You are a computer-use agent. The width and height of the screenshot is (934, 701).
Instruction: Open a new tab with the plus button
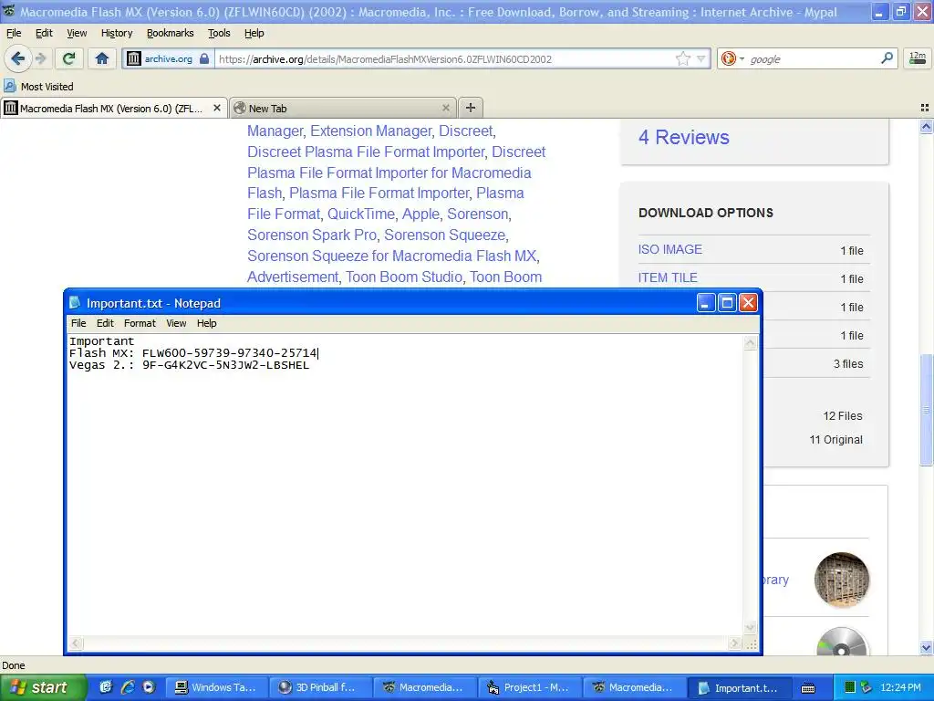coord(471,108)
